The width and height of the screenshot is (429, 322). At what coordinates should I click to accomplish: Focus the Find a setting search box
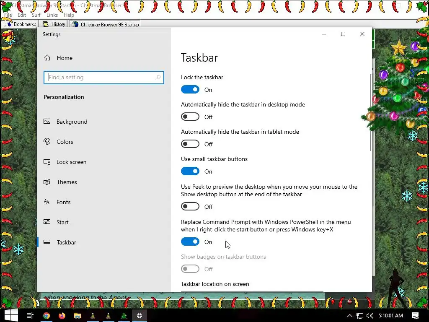[x=104, y=78]
